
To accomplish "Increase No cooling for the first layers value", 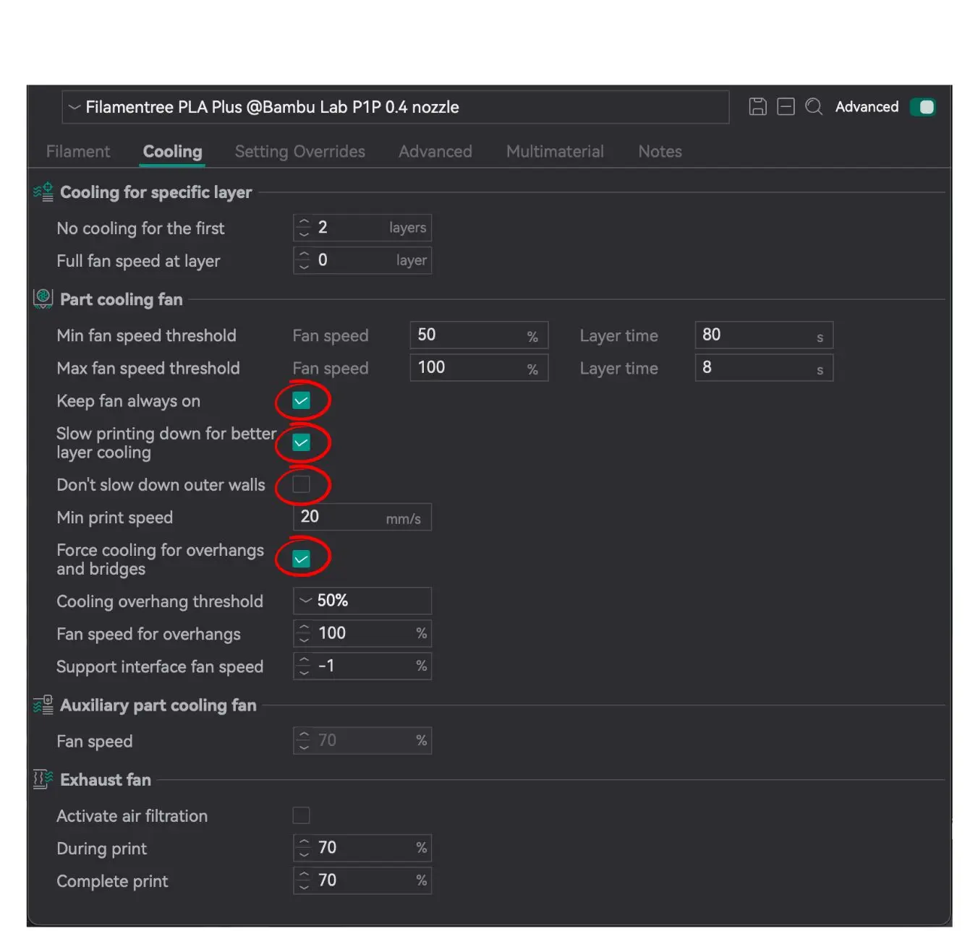I will pos(304,222).
